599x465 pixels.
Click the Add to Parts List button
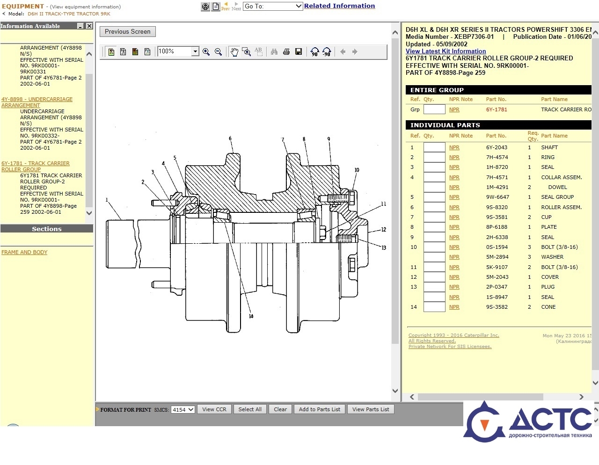point(319,409)
